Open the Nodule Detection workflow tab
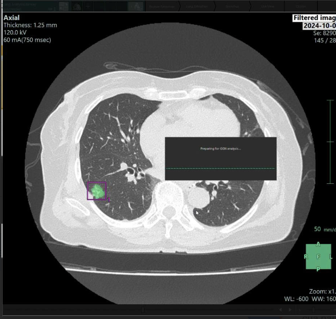336x319 pixels. point(162,7)
